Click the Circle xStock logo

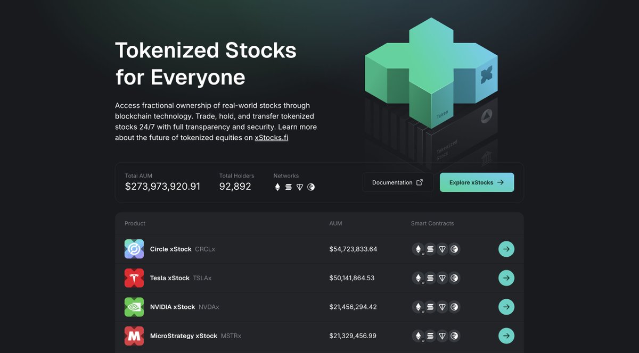click(134, 249)
